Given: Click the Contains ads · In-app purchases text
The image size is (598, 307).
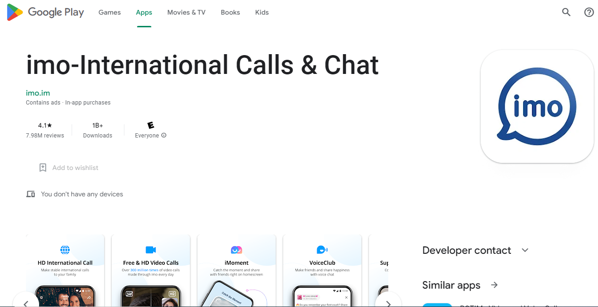Looking at the screenshot, I should coord(68,103).
